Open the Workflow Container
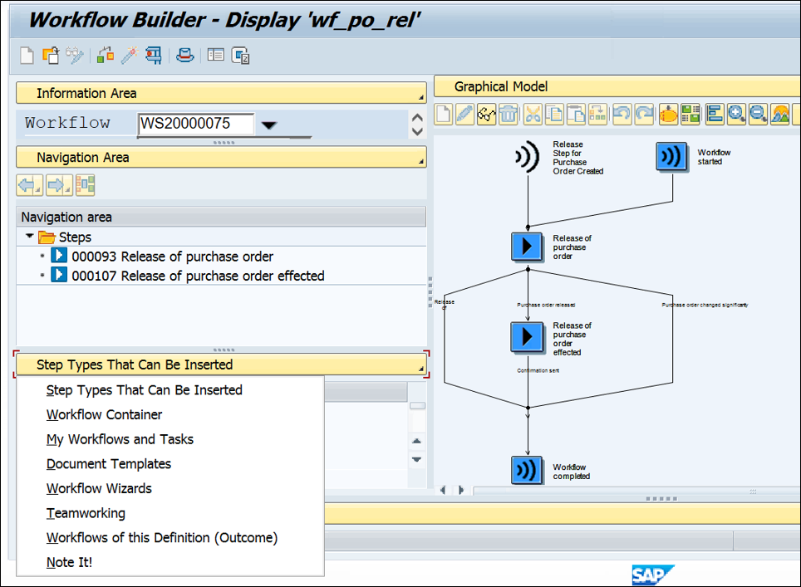This screenshot has width=801, height=587. (104, 414)
